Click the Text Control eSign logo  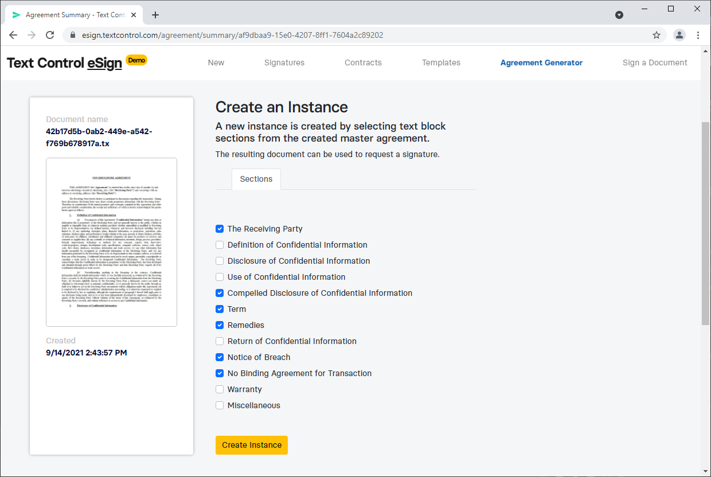click(64, 62)
